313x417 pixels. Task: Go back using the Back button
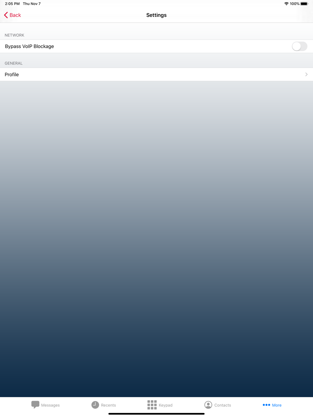[13, 15]
